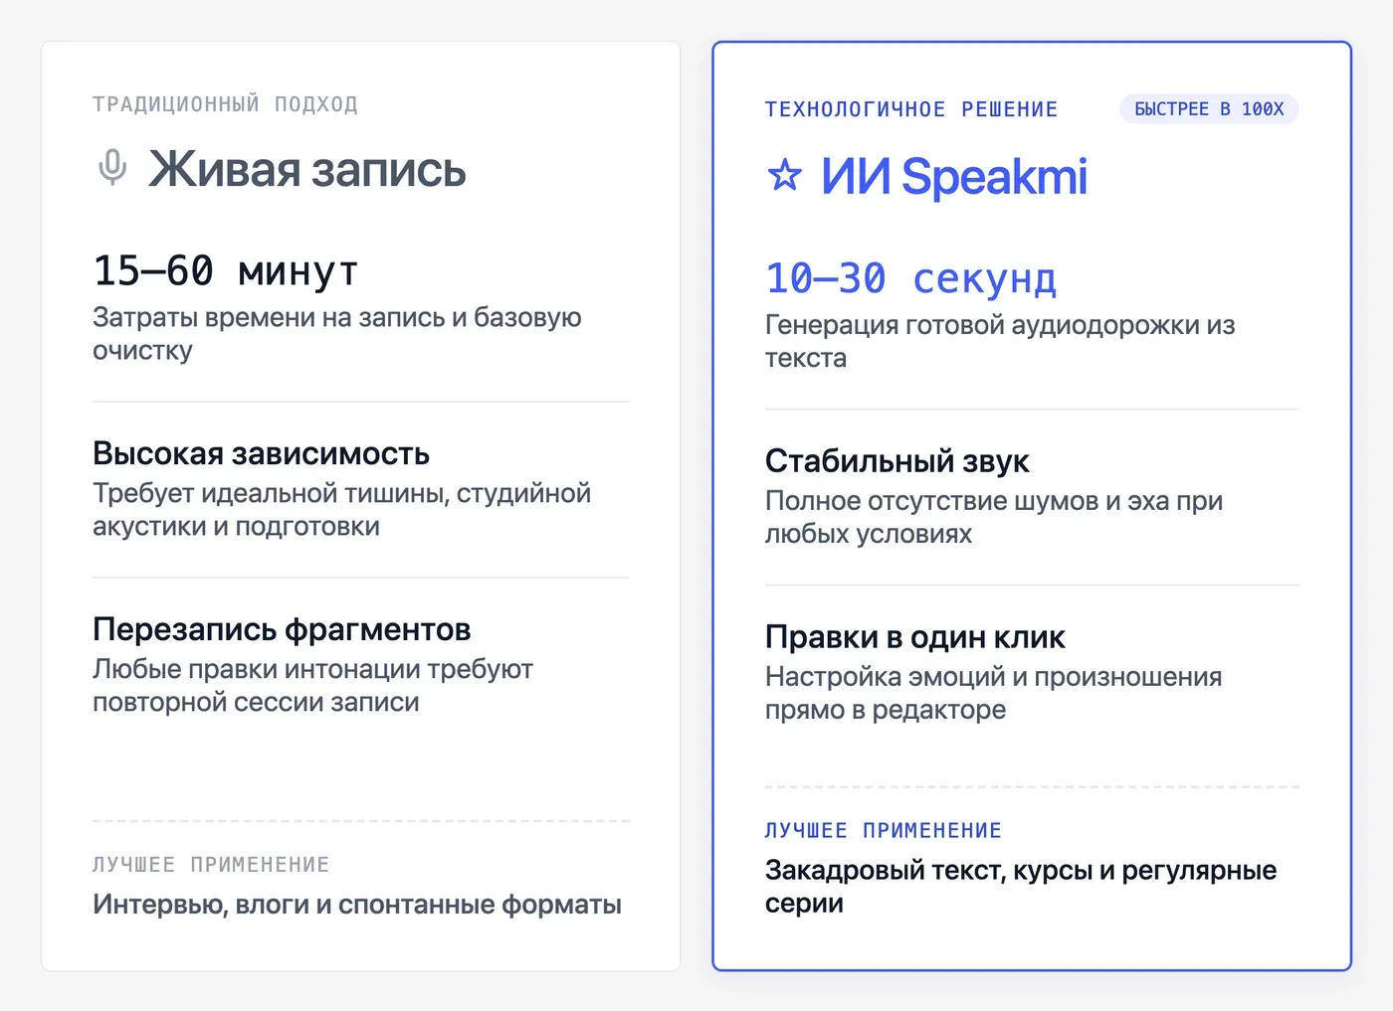The image size is (1393, 1011).
Task: Click text Генерация готовой аудиодорожки из текста
Action: pos(1000,342)
